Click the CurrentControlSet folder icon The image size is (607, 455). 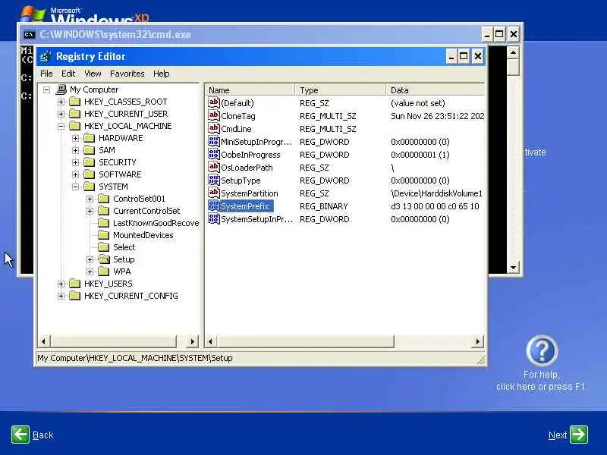(103, 211)
